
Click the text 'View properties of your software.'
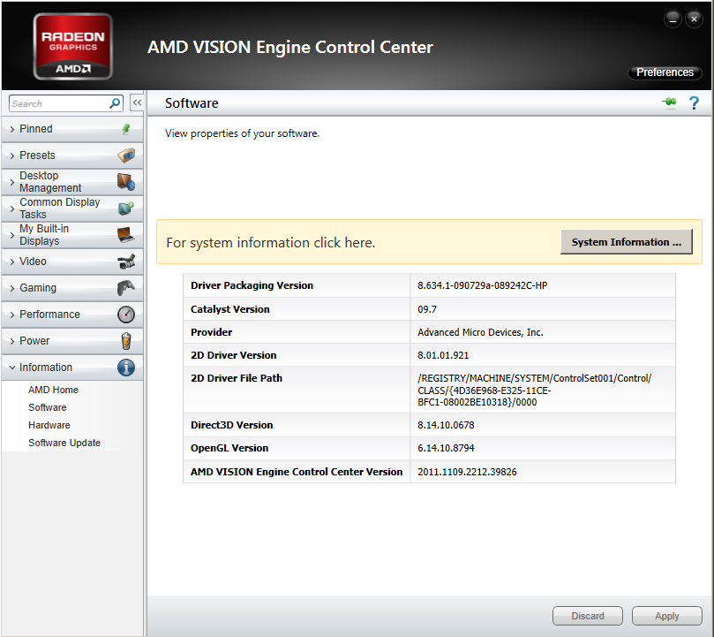pyautogui.click(x=242, y=133)
